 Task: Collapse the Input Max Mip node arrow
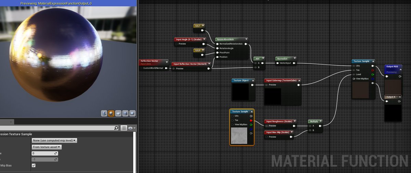(291, 132)
